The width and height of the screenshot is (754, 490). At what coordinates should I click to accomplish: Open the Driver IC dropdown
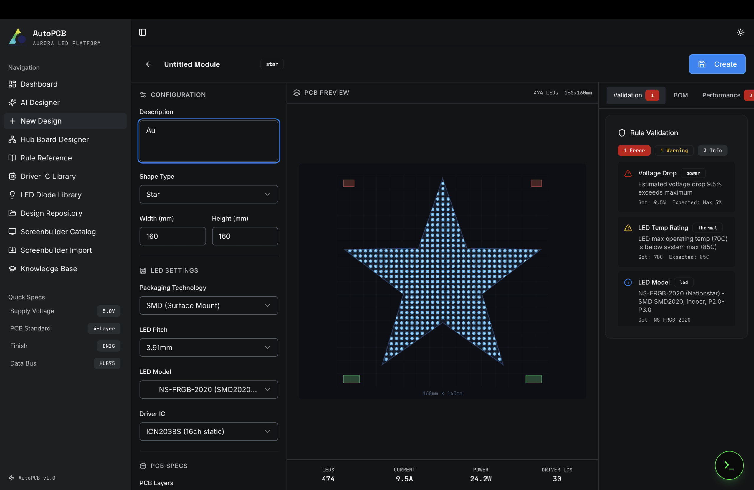pos(209,431)
